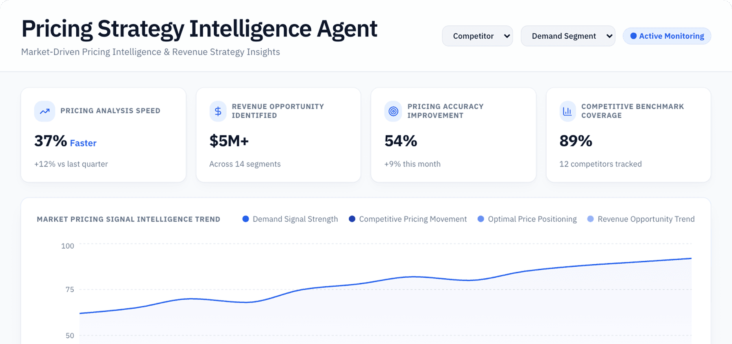Screen dimensions: 732x344
Task: Click the bar chart icon on Competitive Benchmark card
Action: [567, 111]
